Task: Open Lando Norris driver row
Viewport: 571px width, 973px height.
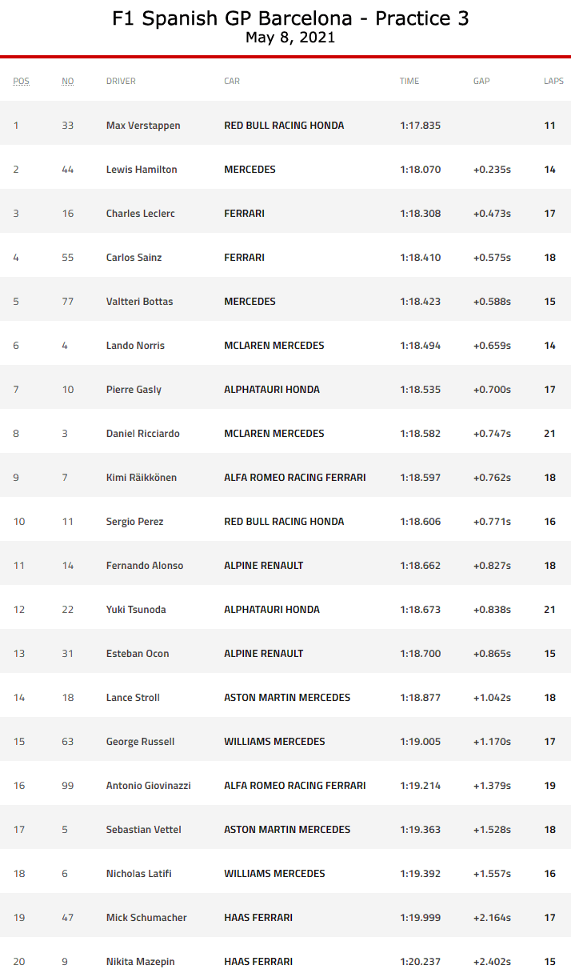Action: [x=135, y=346]
